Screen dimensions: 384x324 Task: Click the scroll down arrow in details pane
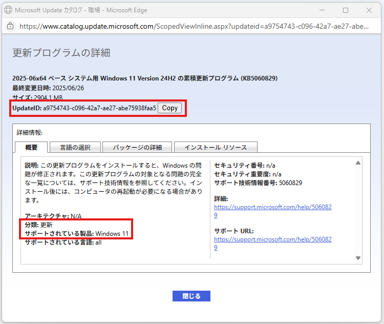(x=358, y=258)
